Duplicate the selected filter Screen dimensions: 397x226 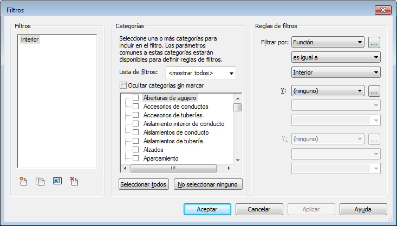(40, 182)
